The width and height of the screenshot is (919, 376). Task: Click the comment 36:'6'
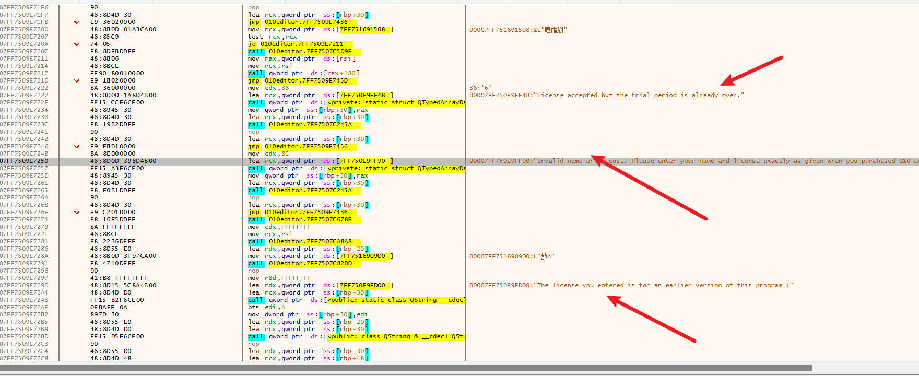[x=480, y=88]
